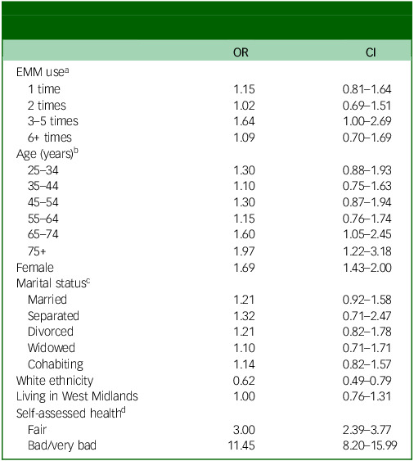Screen dimensions: 414x461
Task: Click the dark green table title bar
Action: pos(207,20)
